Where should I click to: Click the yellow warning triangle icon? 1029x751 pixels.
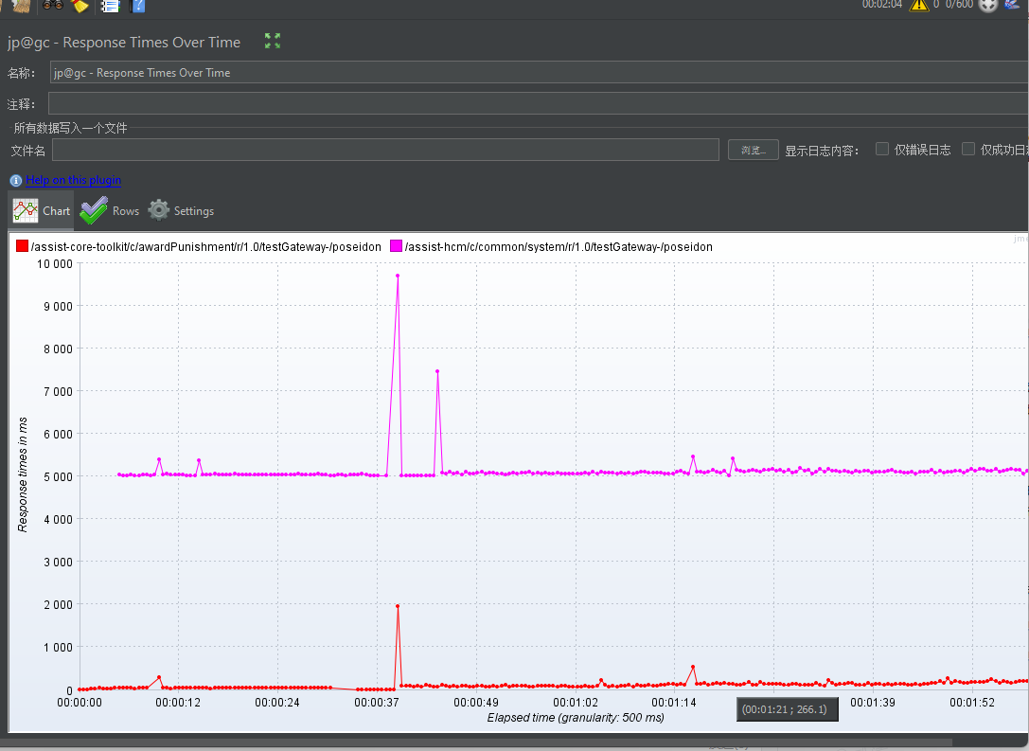(x=919, y=6)
